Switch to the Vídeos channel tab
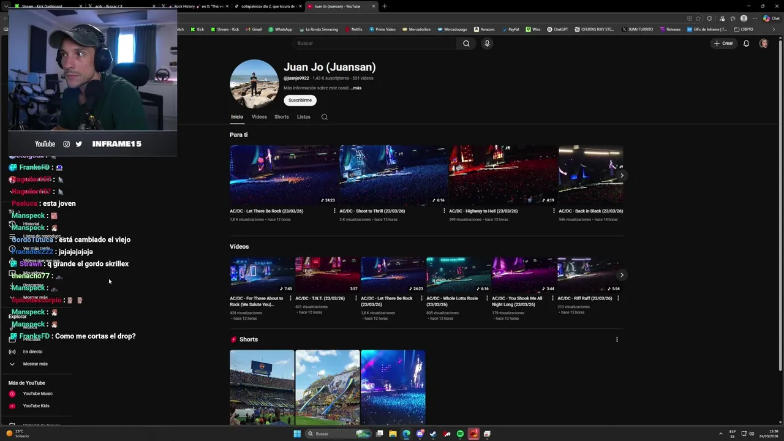This screenshot has width=784, height=441. (x=259, y=117)
